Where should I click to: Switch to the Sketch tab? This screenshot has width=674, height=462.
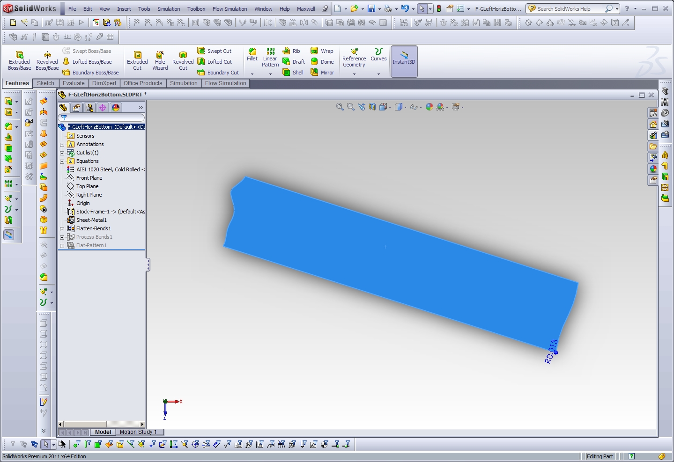pyautogui.click(x=45, y=83)
